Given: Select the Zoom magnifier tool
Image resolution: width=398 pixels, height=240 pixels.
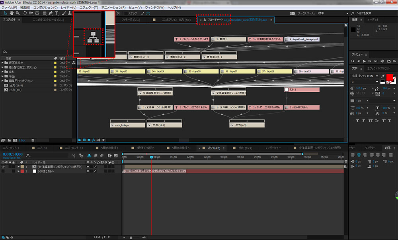Looking at the screenshot, I should [x=18, y=13].
